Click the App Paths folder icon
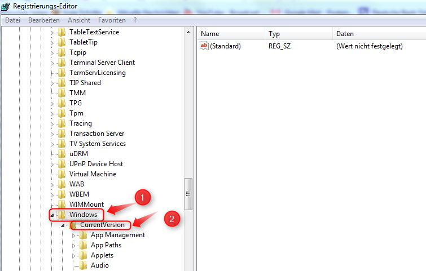Viewport: 426px width, 271px height. [83, 245]
